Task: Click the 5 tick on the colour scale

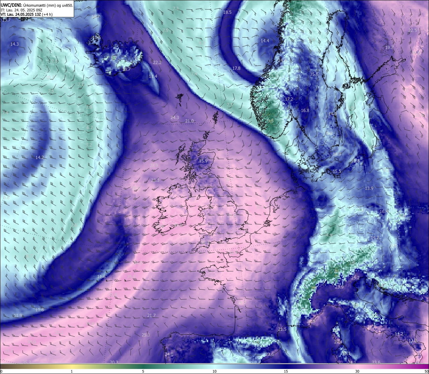Action: click(x=143, y=371)
